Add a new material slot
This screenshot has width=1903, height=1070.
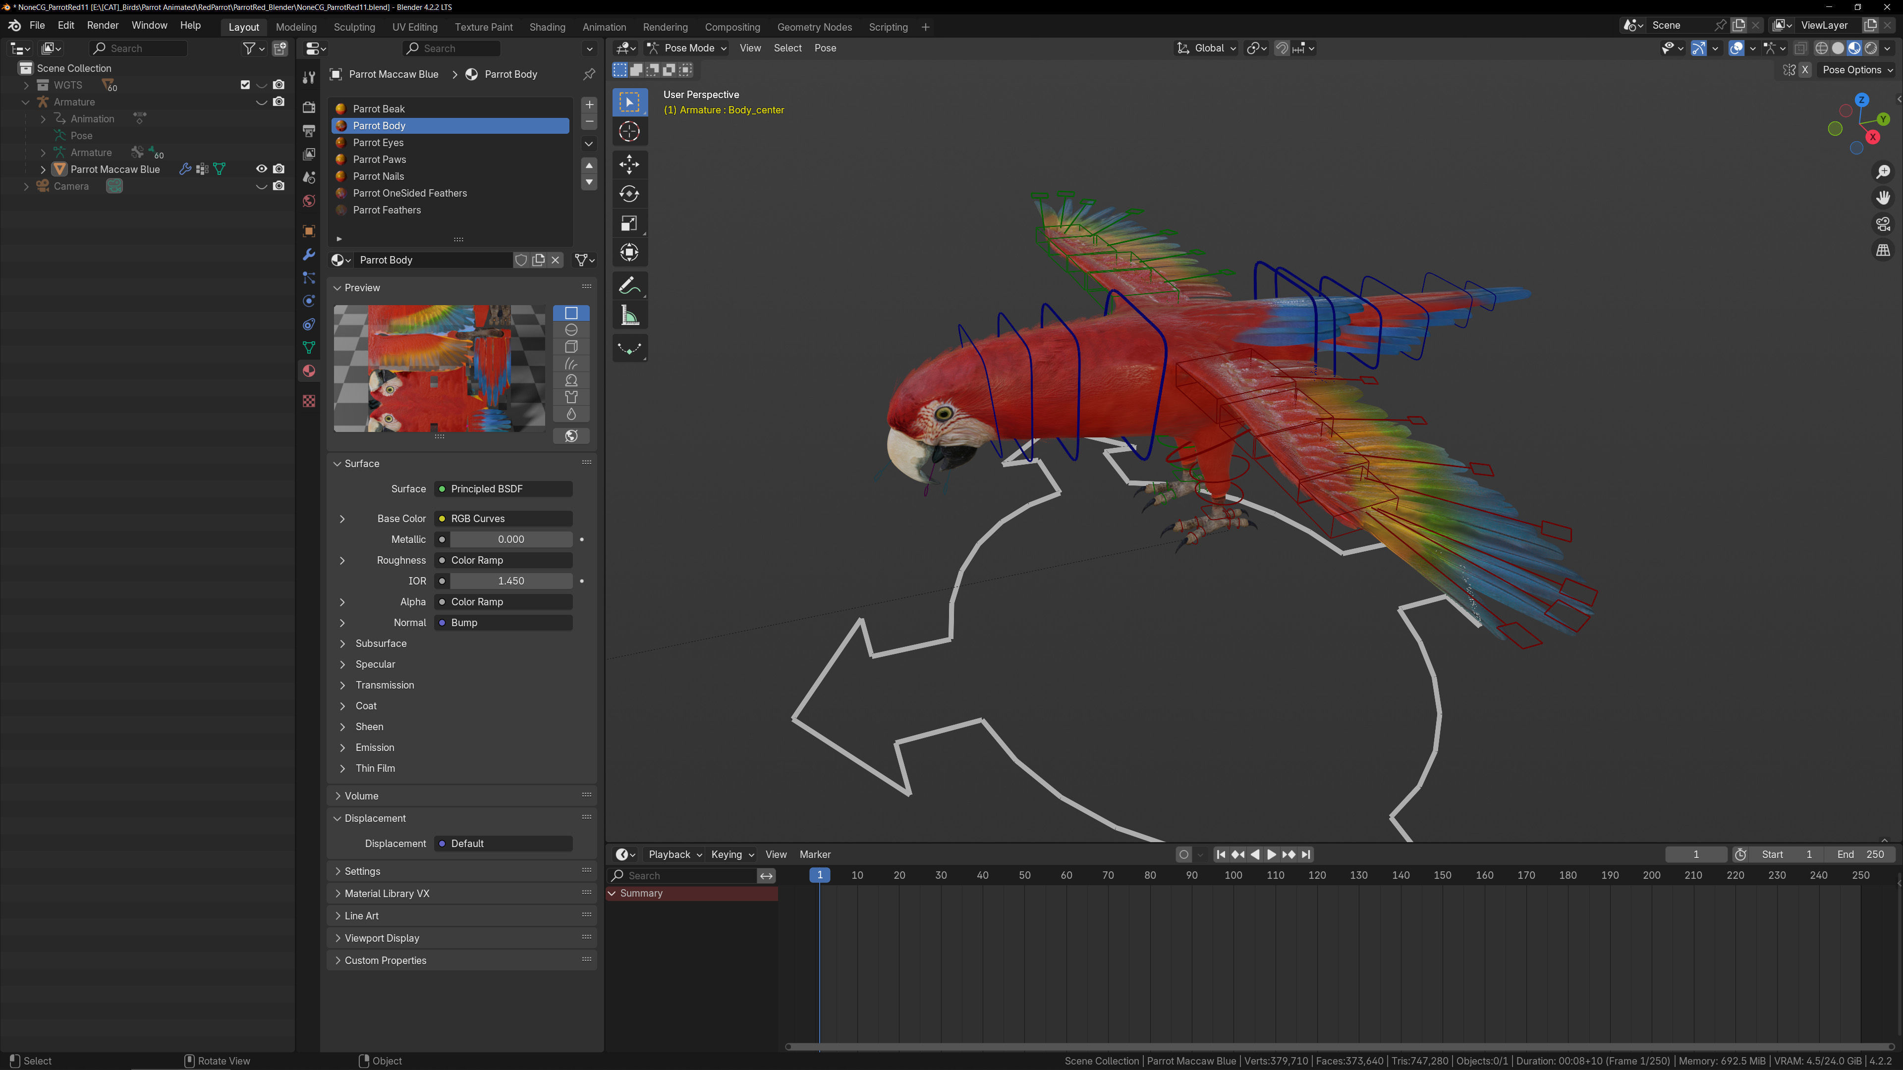[589, 105]
